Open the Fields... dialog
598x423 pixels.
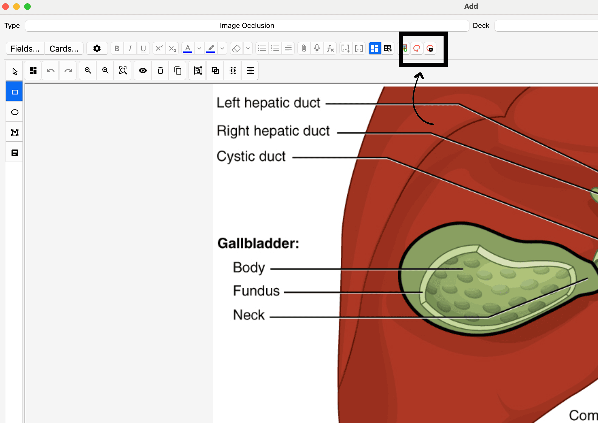tap(25, 49)
